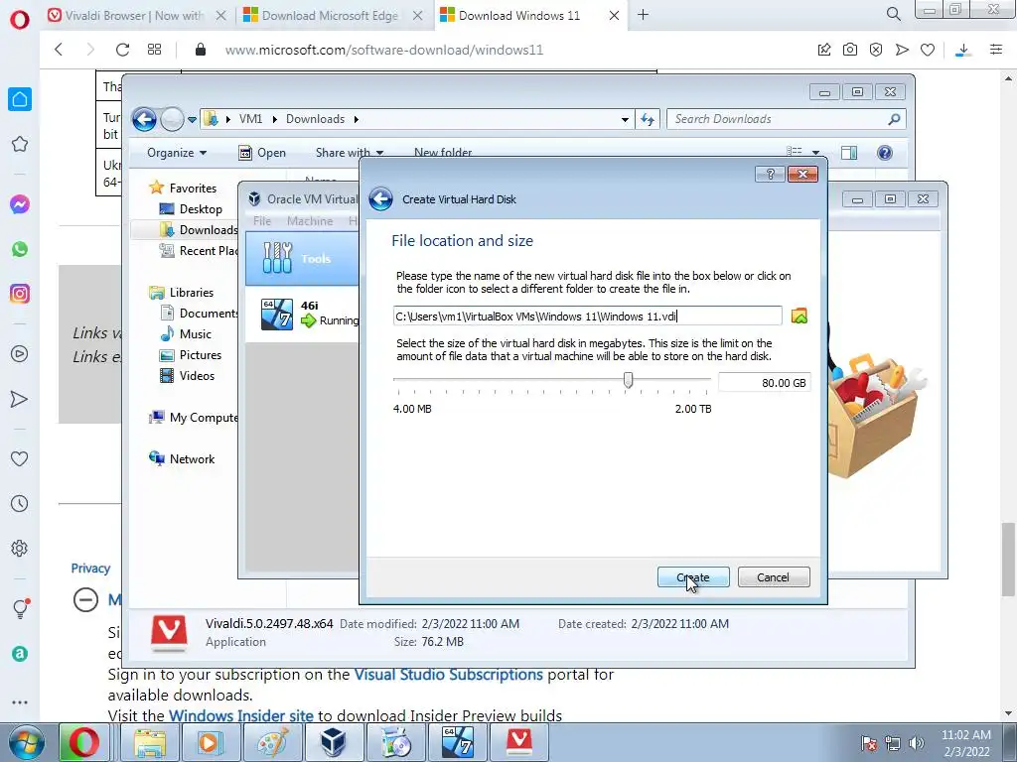Image resolution: width=1017 pixels, height=762 pixels.
Task: Click the sidebar three-dots more button
Action: pyautogui.click(x=20, y=702)
